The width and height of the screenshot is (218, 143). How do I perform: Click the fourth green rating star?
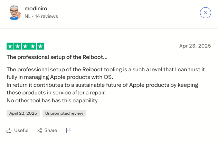point(33,46)
